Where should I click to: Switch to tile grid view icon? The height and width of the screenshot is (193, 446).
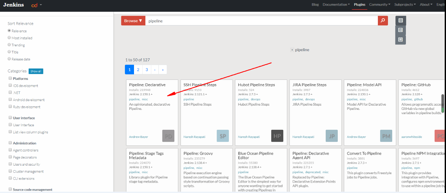(401, 21)
